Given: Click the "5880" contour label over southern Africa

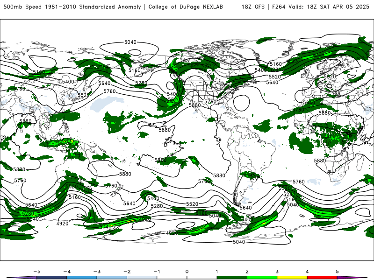Looking at the screenshot, I should (320, 161).
